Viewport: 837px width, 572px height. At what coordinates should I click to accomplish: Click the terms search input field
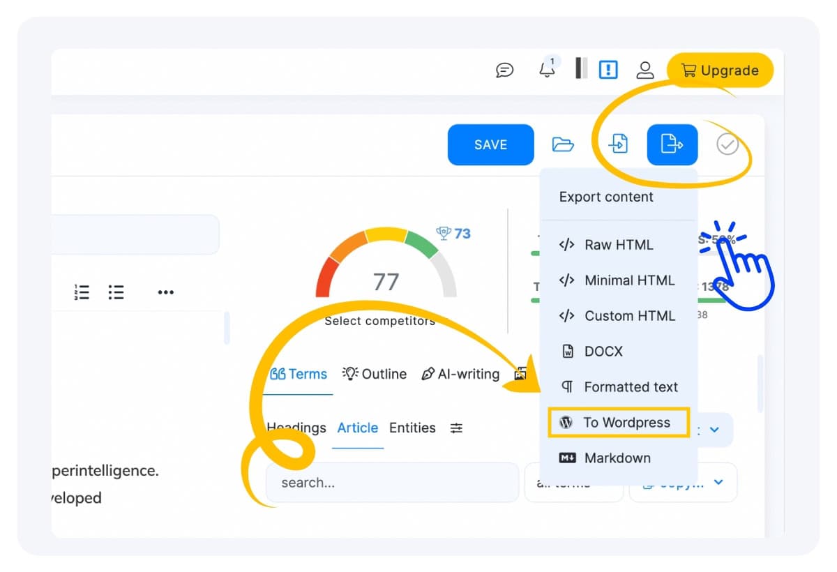[392, 483]
